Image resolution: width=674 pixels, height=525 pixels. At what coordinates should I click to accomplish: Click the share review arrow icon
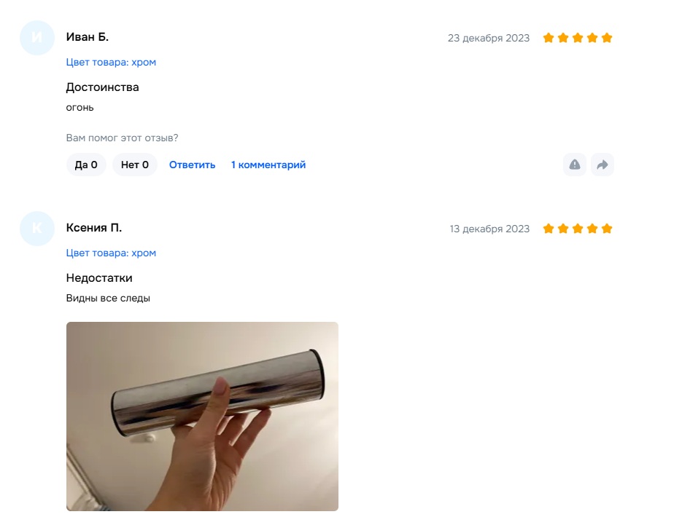[603, 165]
